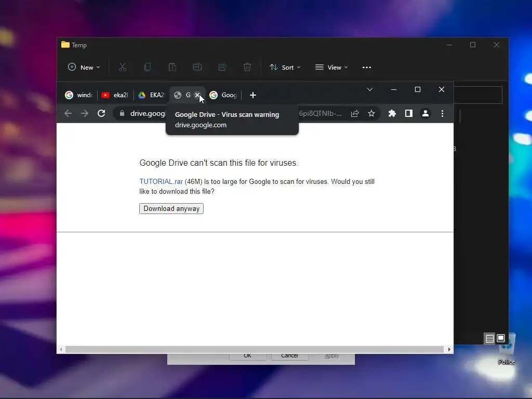Image resolution: width=532 pixels, height=399 pixels.
Task: Select the Police desktop icon
Action: click(507, 350)
